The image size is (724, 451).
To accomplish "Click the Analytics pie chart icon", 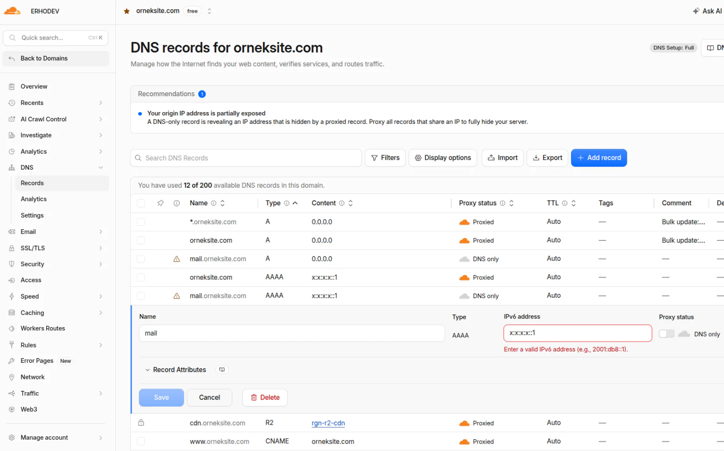I will pyautogui.click(x=12, y=152).
